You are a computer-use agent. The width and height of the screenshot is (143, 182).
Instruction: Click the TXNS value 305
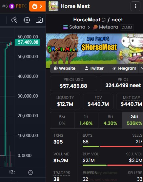(58, 142)
